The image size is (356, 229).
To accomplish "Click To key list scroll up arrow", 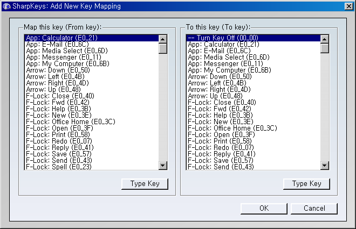I will point(325,39).
